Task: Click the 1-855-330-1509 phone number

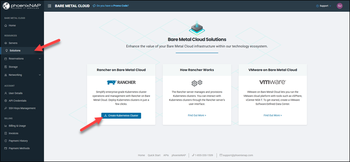Action: tap(204, 155)
